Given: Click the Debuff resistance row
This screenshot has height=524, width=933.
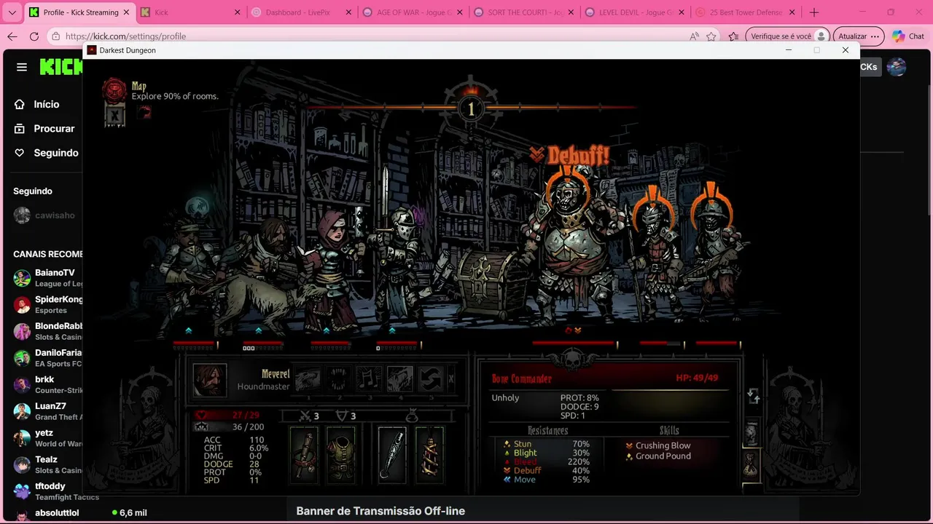Looking at the screenshot, I should [x=547, y=471].
